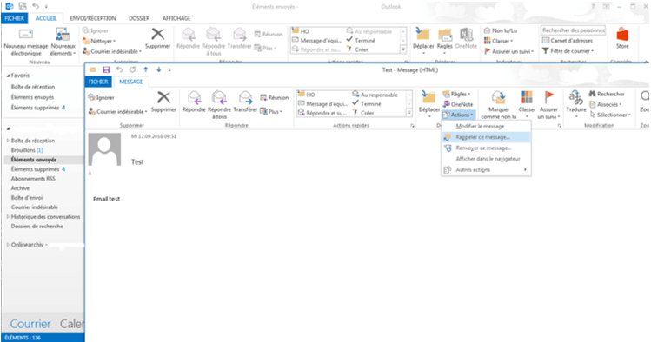This screenshot has width=651, height=342.
Task: Collapse the Favoris section
Action: (x=9, y=76)
